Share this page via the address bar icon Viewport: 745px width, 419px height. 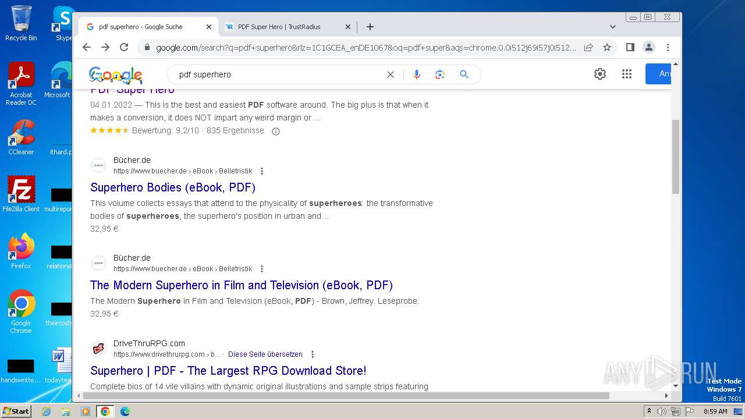click(588, 47)
